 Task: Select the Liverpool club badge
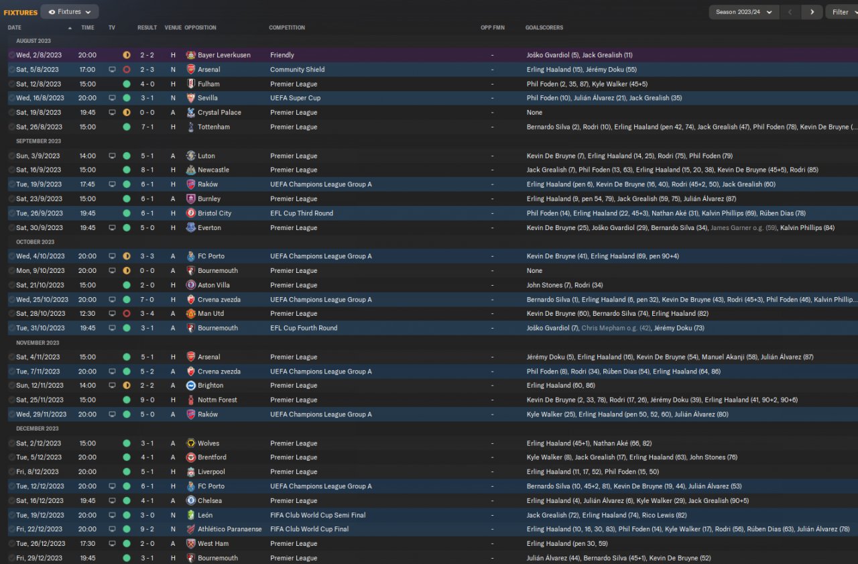pos(191,471)
